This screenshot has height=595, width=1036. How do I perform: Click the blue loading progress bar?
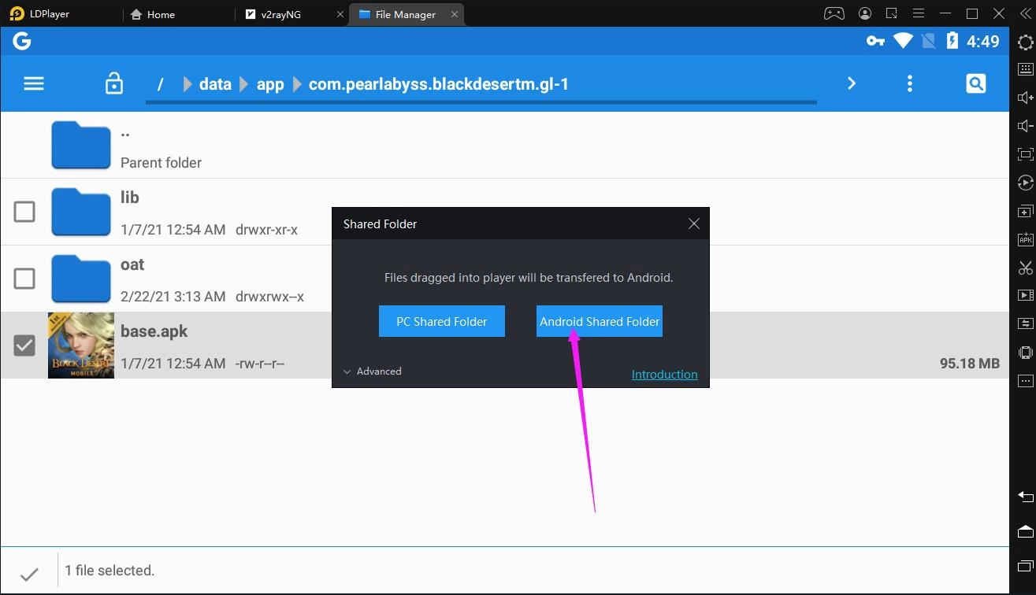[x=481, y=102]
